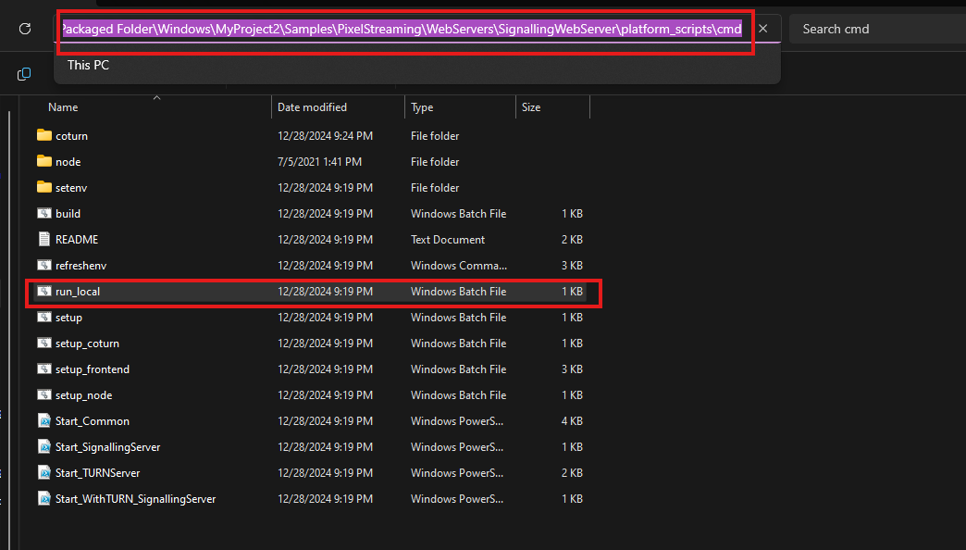
Task: Sort files by the Size column
Action: point(531,107)
